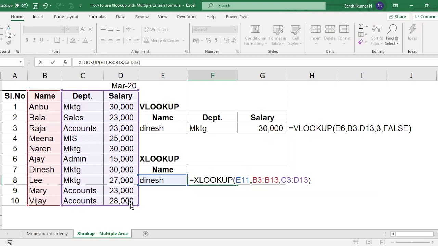Screen dimensions: 438x246
Task: Click the Comma Style icon
Action: tap(216, 40)
